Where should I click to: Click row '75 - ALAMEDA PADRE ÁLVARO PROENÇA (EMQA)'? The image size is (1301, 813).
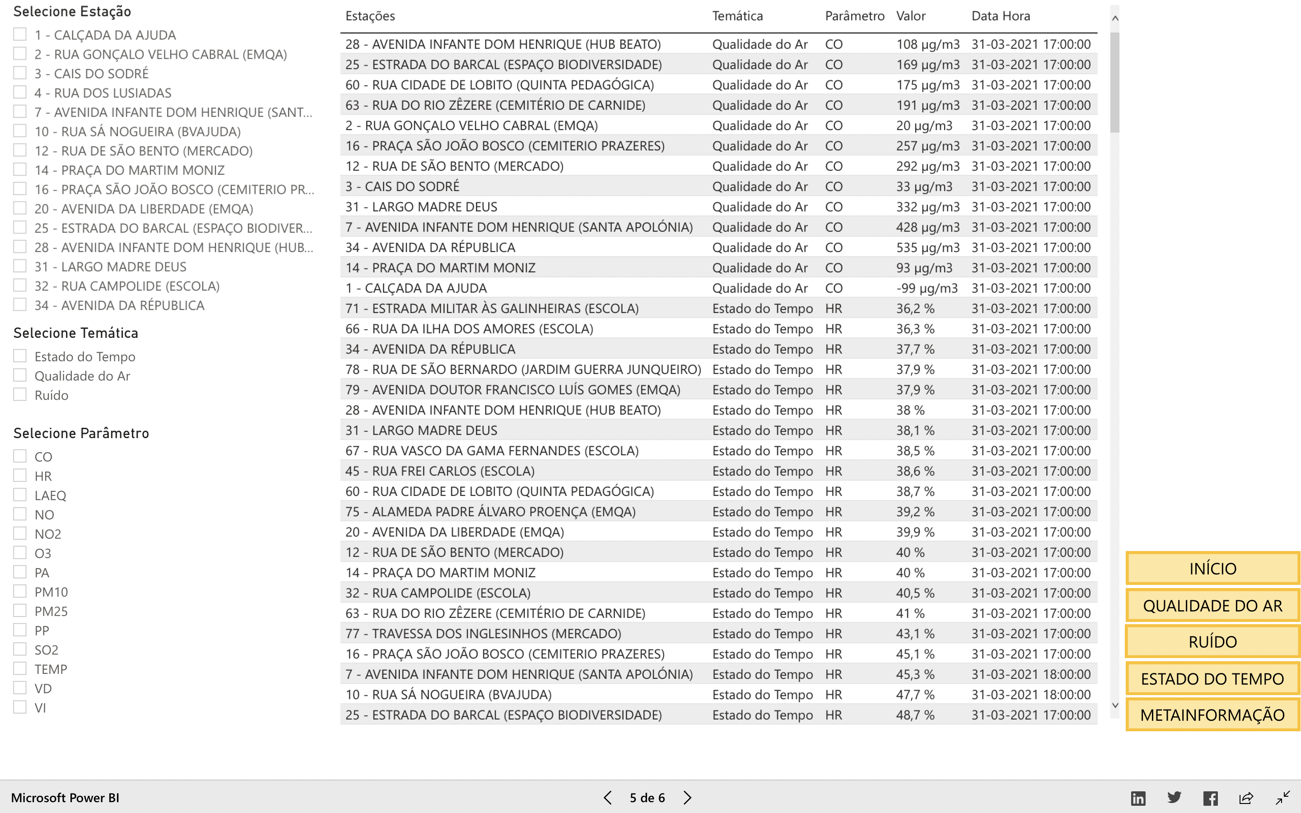click(x=718, y=511)
